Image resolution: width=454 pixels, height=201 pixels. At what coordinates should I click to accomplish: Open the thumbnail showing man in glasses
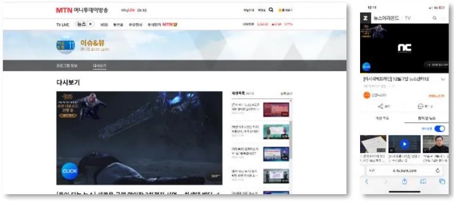pyautogui.click(x=436, y=144)
